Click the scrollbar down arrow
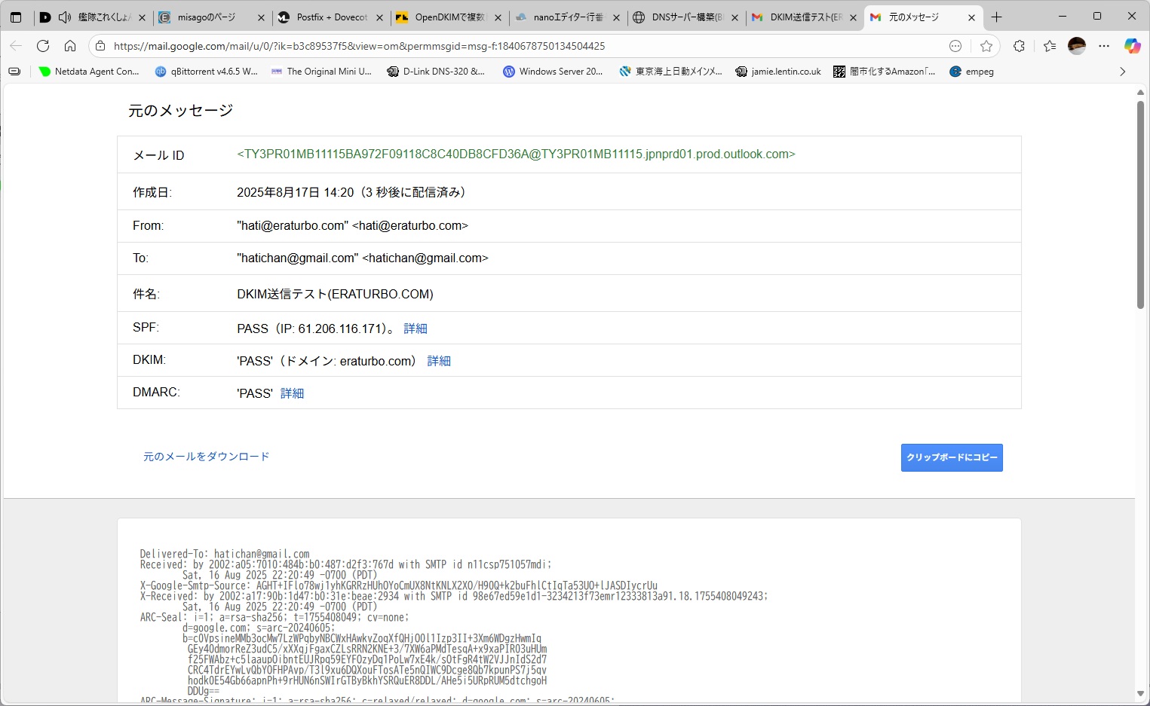The image size is (1150, 706). [x=1140, y=694]
